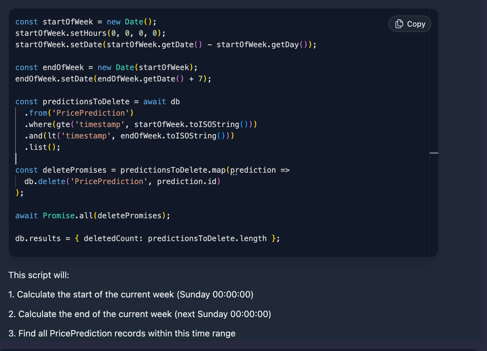Click the .list(); line

click(x=42, y=147)
